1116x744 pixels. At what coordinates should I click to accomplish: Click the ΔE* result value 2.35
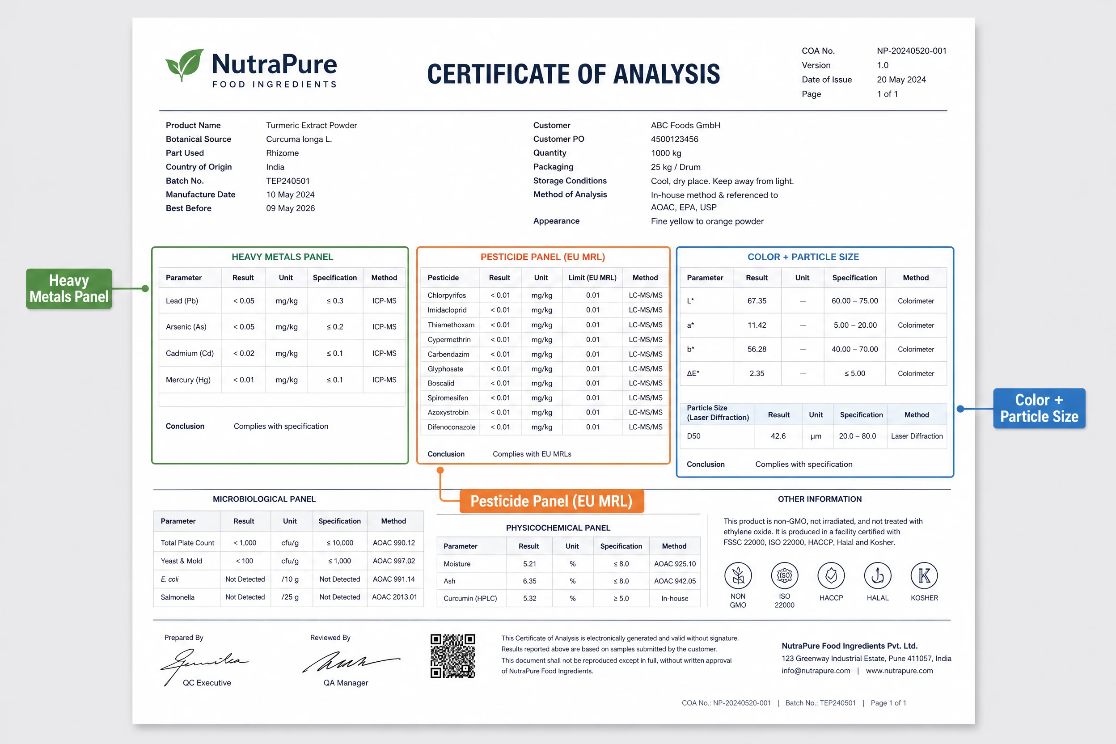757,373
